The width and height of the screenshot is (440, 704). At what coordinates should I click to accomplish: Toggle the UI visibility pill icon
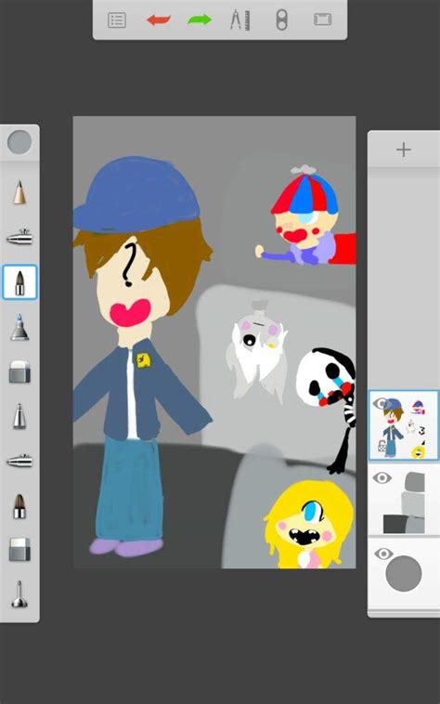tap(281, 20)
